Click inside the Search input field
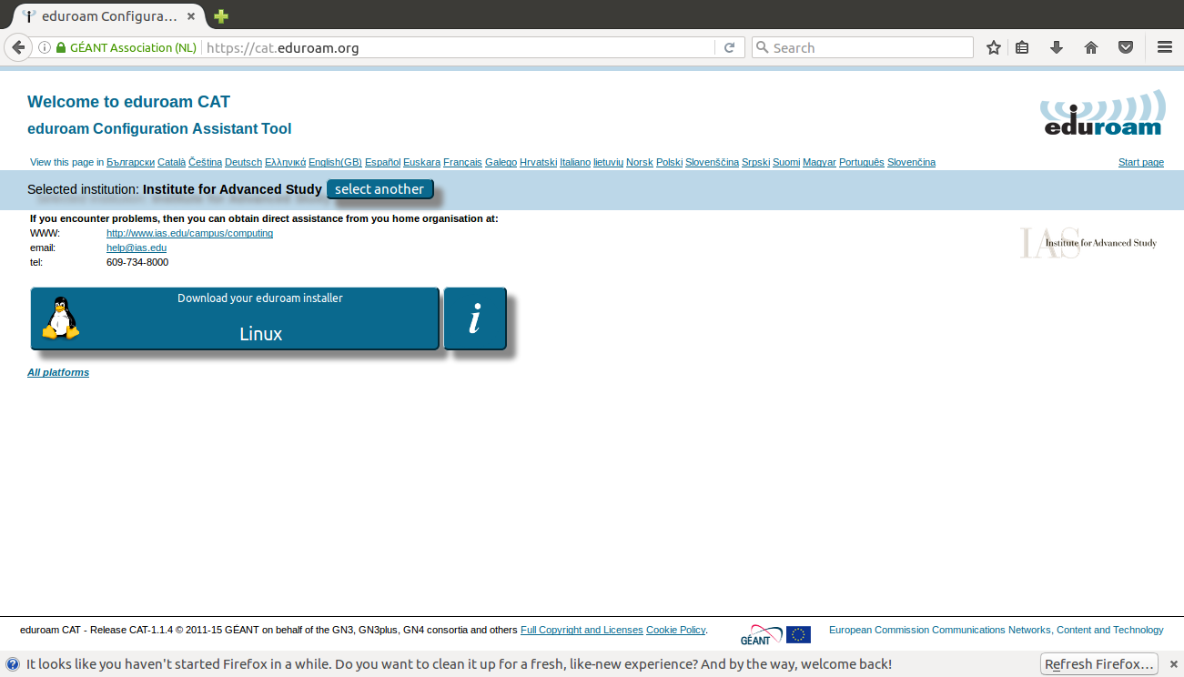1184x677 pixels. pos(869,47)
